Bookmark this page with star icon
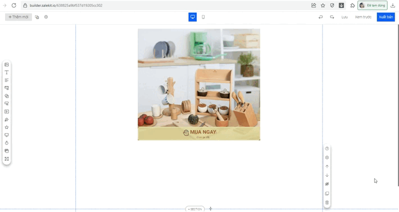Image resolution: width=399 pixels, height=212 pixels. click(x=323, y=6)
